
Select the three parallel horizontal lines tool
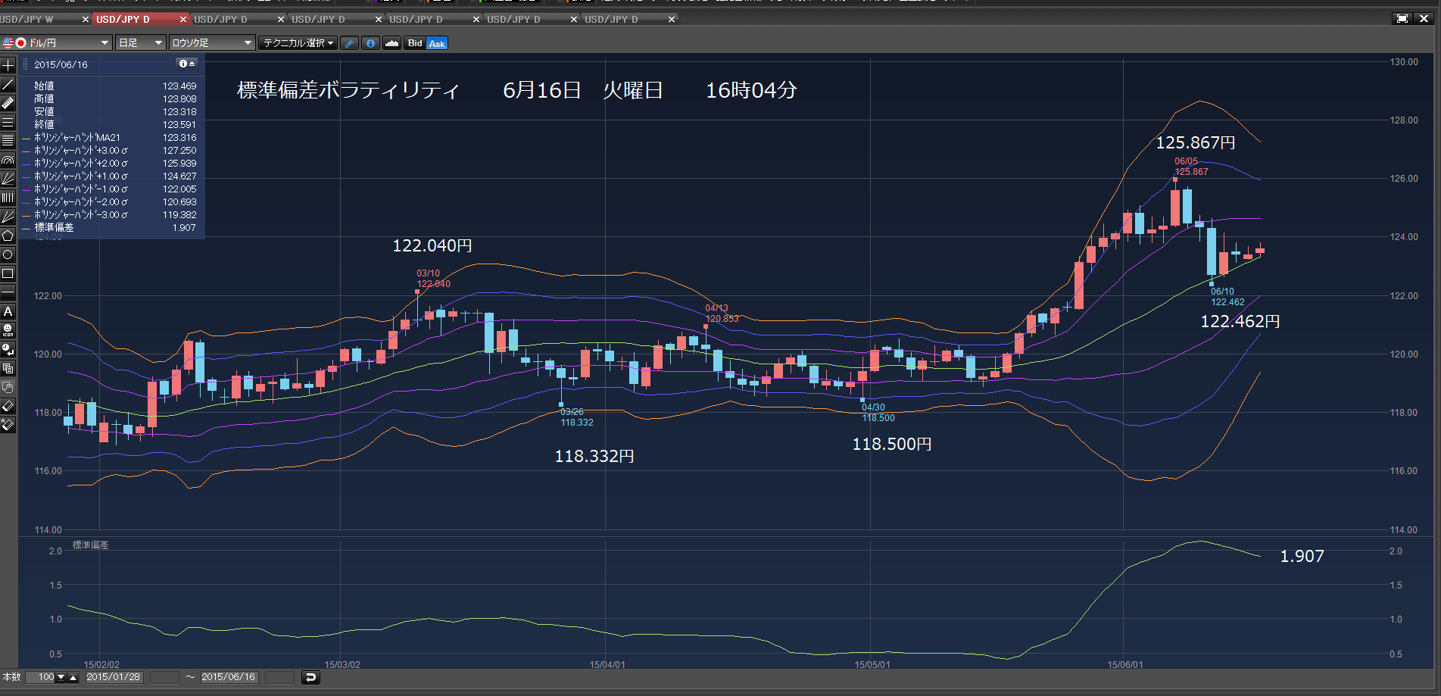(8, 122)
